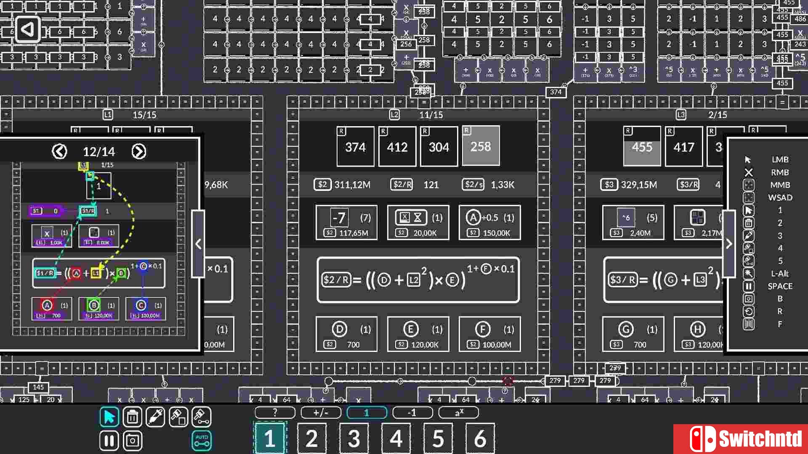Go to next tutorial page arrow
The width and height of the screenshot is (808, 454).
click(139, 151)
